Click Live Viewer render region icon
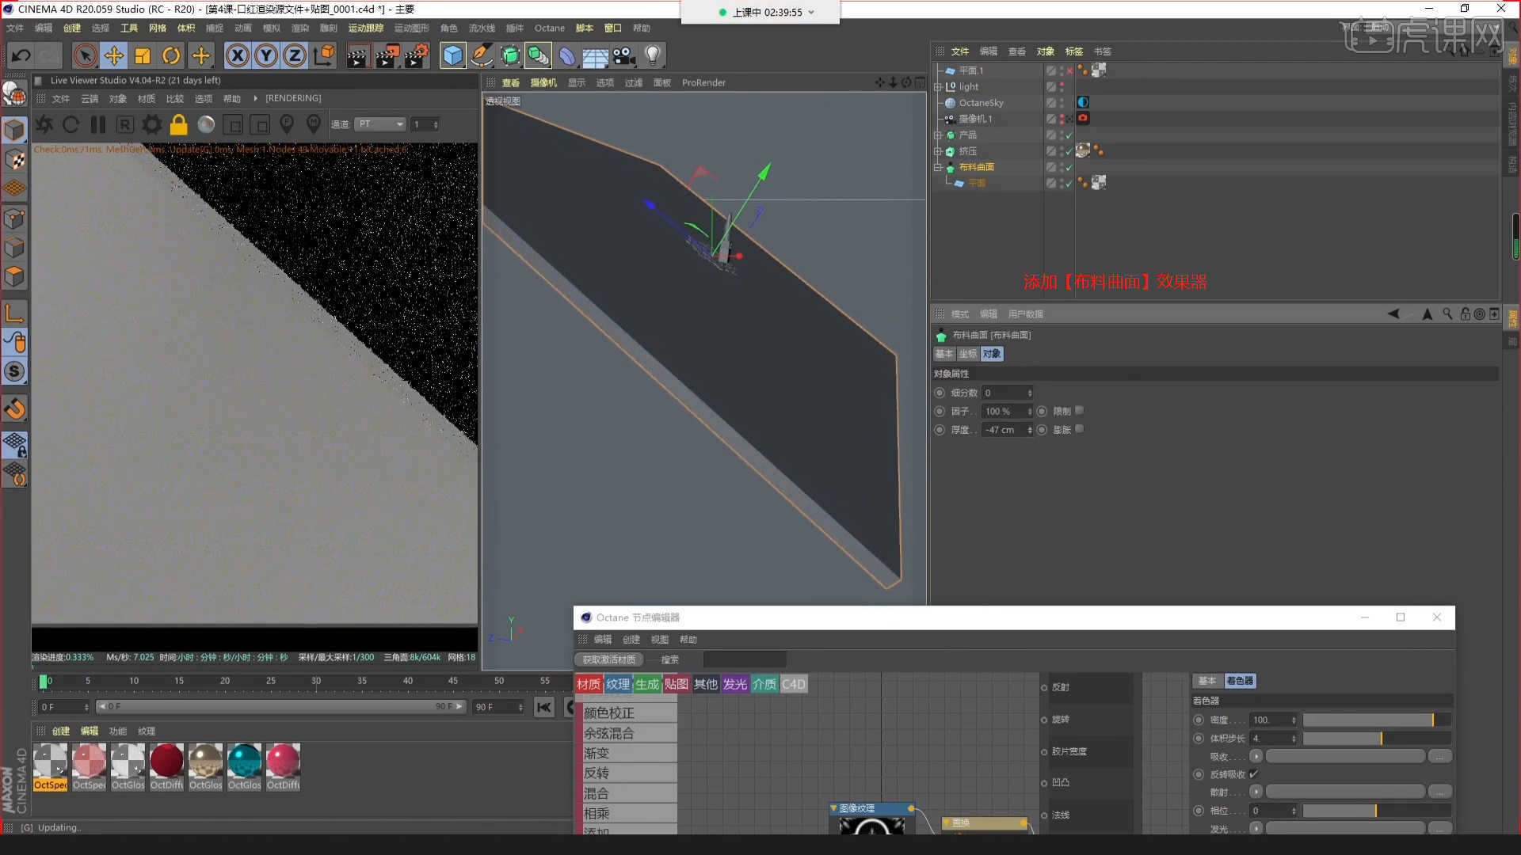The height and width of the screenshot is (855, 1521). (x=233, y=124)
